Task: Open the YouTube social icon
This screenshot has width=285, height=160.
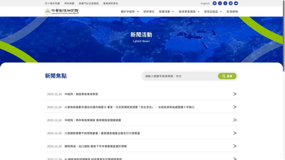Action: point(236,3)
